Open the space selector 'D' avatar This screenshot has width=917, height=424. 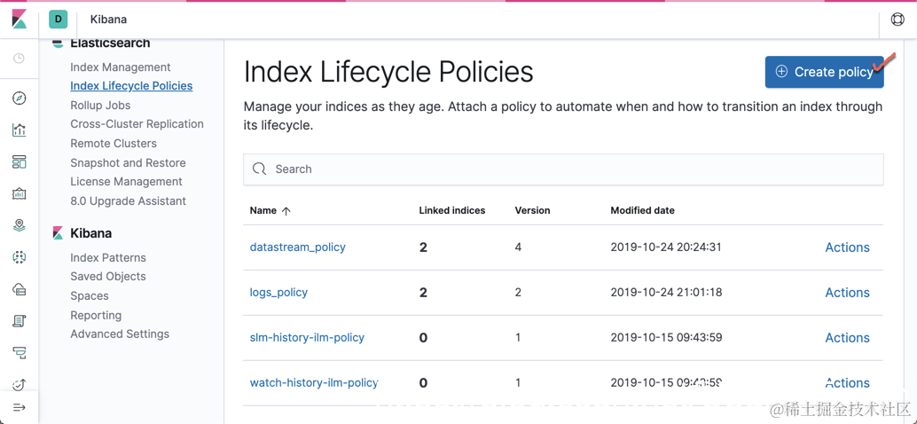[x=59, y=20]
